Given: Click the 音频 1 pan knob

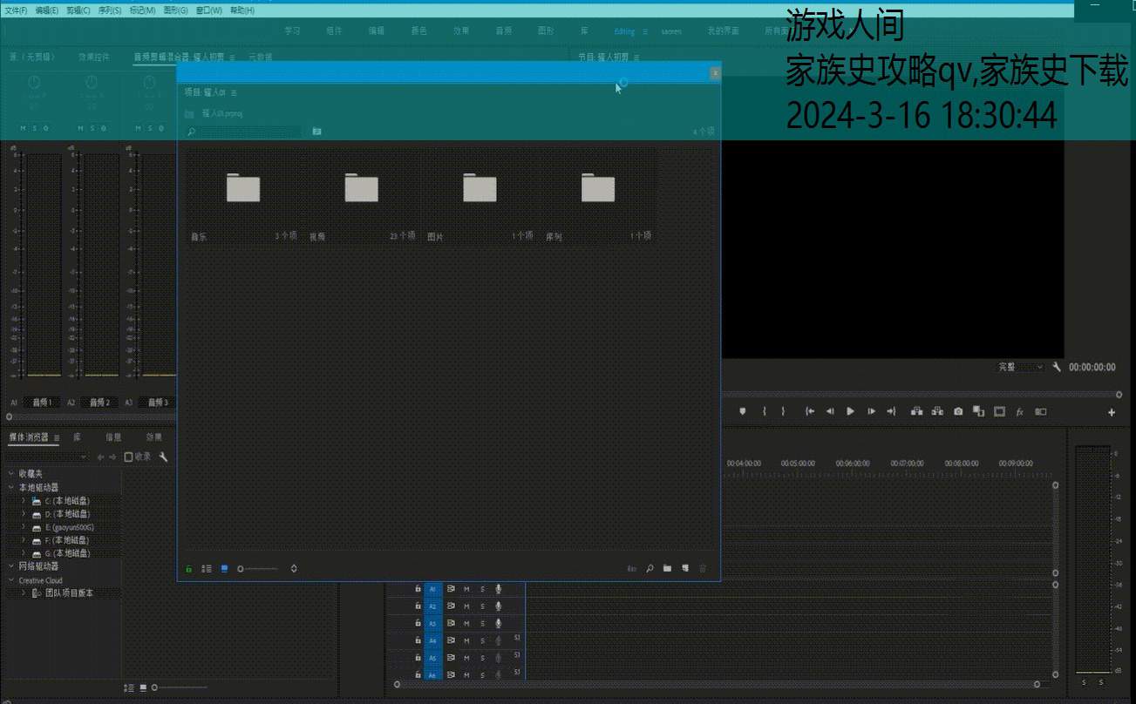Looking at the screenshot, I should coord(34,82).
